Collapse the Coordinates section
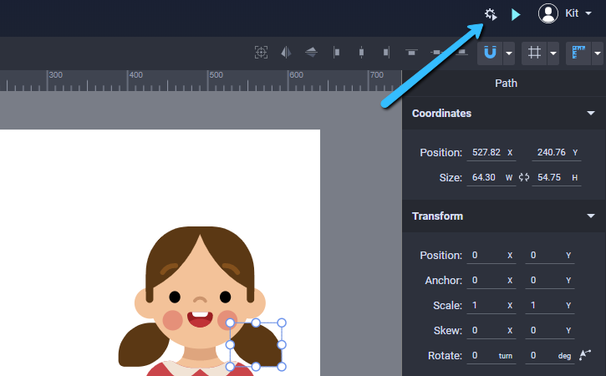This screenshot has width=606, height=376. coord(590,113)
